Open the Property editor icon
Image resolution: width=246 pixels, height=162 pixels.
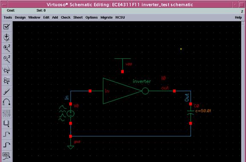click(x=6, y=113)
